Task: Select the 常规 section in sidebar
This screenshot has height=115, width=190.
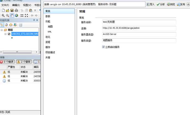Action: click(59, 11)
